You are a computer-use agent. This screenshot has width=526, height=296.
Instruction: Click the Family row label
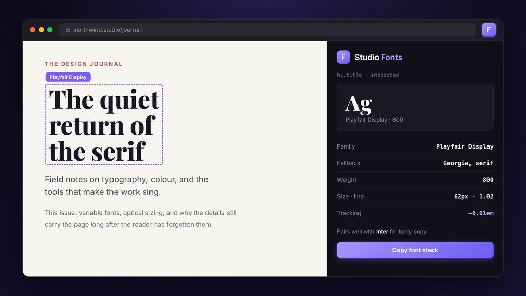tap(346, 146)
